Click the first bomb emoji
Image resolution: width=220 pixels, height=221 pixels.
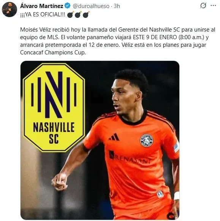[x=70, y=14]
